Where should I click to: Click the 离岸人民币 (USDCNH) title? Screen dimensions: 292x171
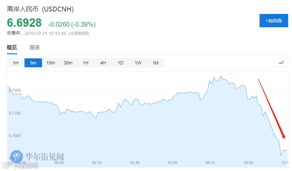pyautogui.click(x=40, y=9)
